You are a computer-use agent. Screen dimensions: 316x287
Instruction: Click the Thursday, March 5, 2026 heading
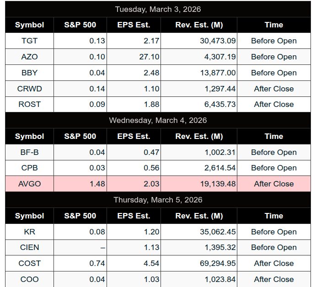[x=158, y=200]
